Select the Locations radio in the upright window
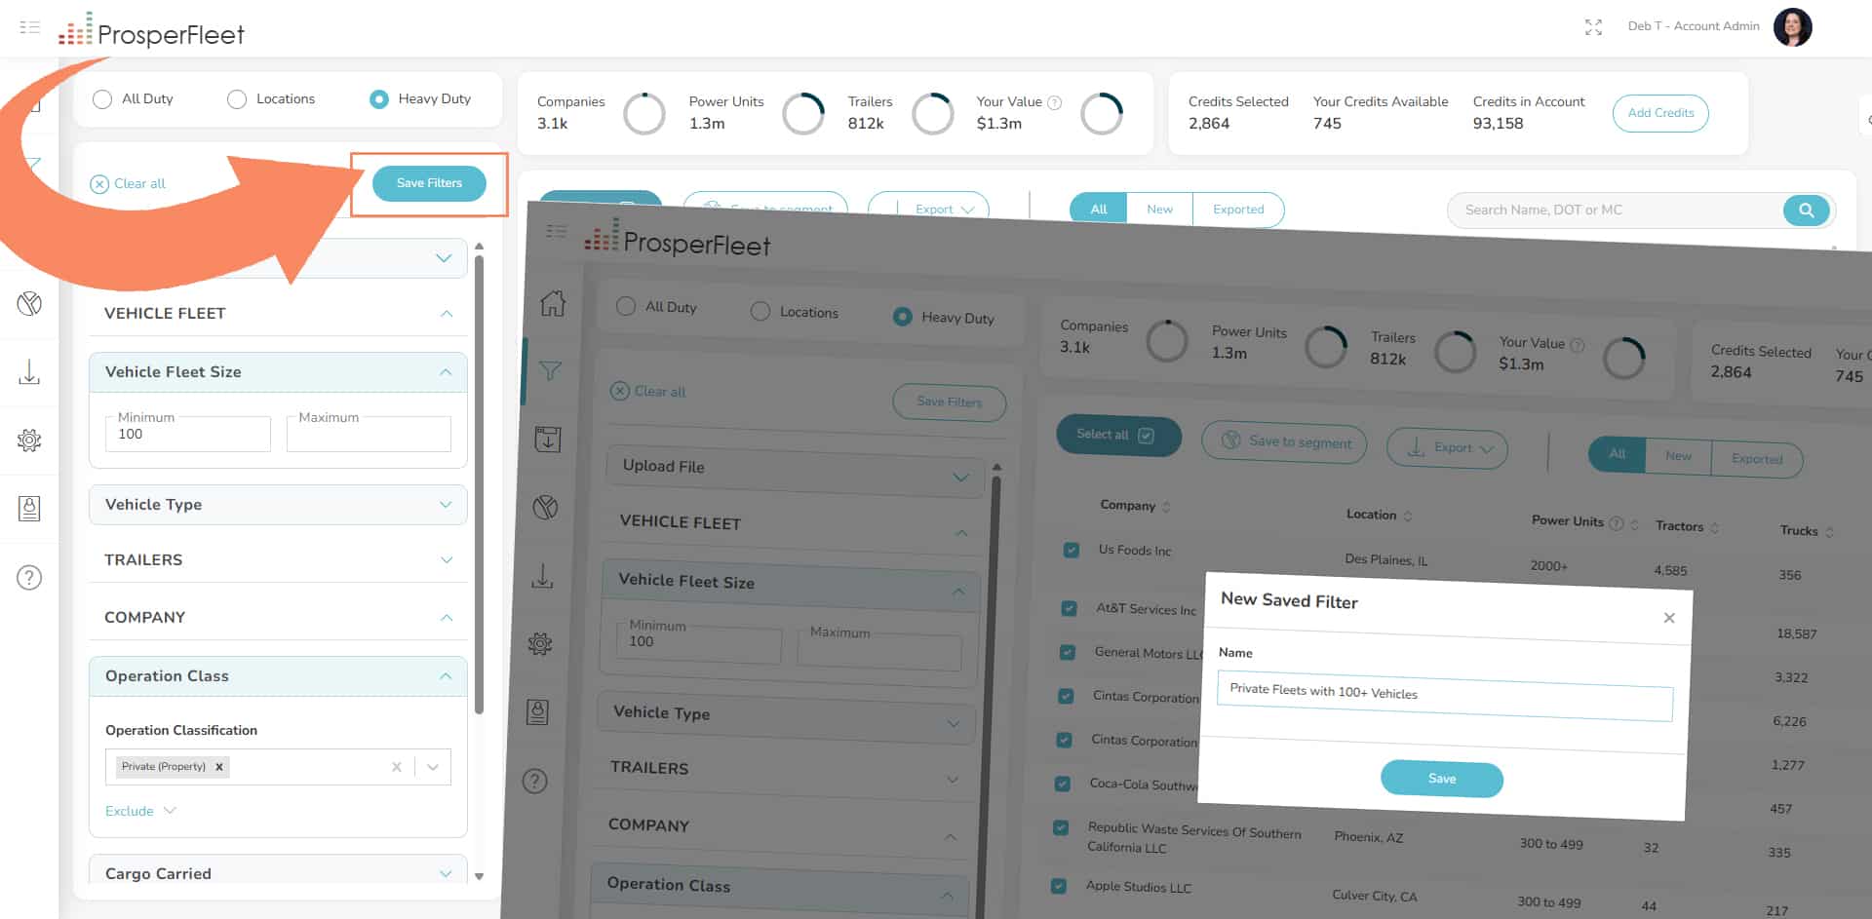1872x919 pixels. (237, 99)
